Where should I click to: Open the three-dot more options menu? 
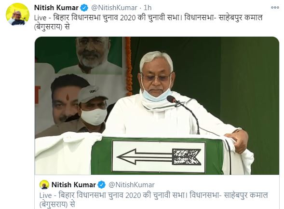[x=275, y=8]
